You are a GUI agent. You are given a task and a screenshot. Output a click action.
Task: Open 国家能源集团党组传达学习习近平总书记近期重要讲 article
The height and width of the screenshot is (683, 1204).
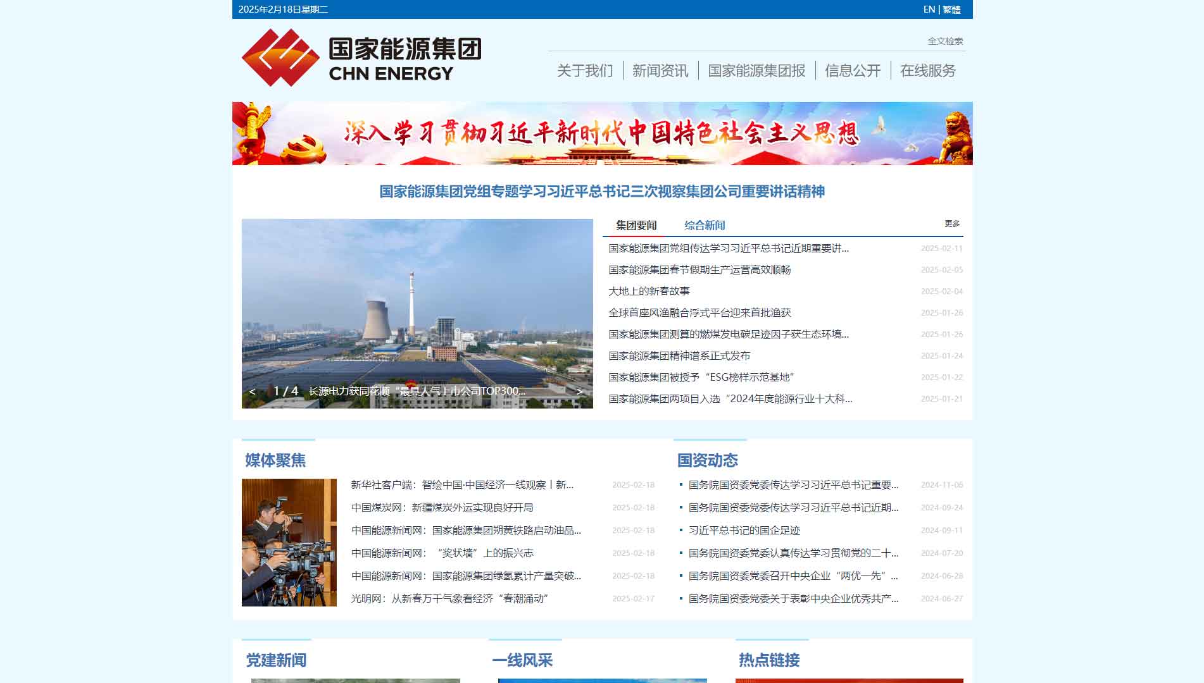729,249
